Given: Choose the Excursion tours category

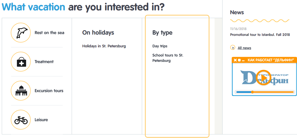Looking at the screenshot, I should (x=49, y=91).
